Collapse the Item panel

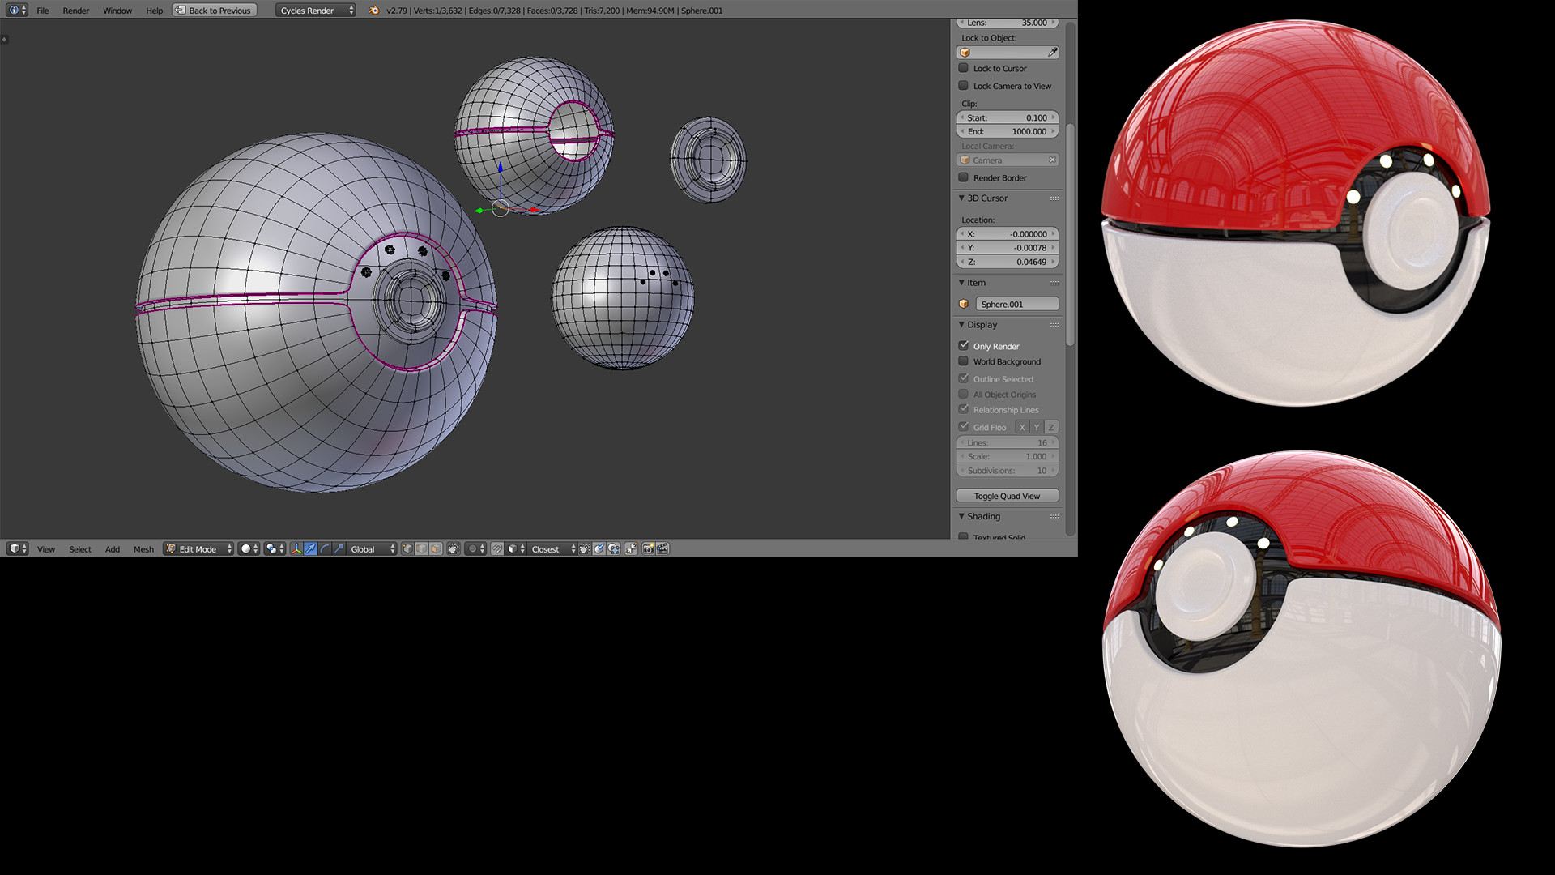click(961, 282)
